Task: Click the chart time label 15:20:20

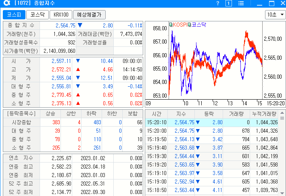Action: tap(276, 104)
